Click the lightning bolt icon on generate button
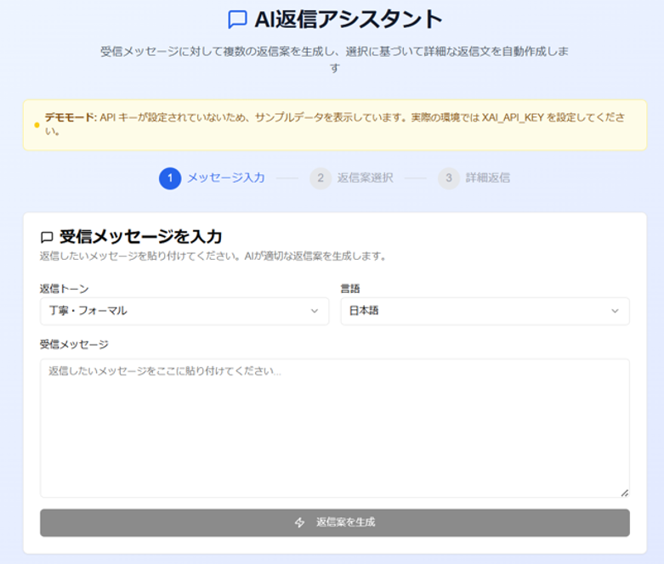This screenshot has height=564, width=664. (x=300, y=522)
